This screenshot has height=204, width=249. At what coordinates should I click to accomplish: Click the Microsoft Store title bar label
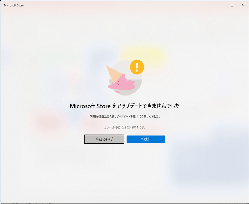click(14, 5)
